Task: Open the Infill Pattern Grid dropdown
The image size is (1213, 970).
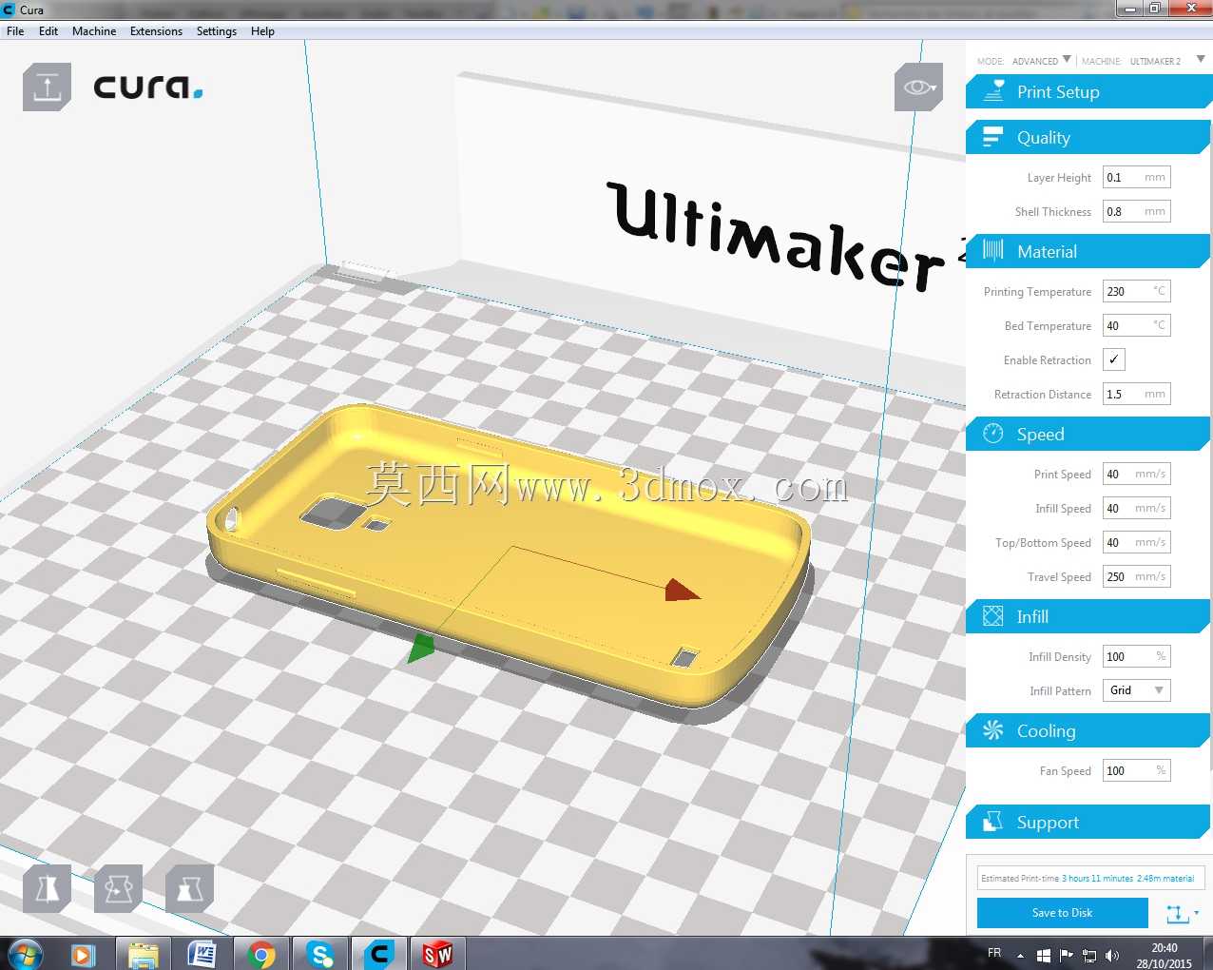Action: pos(1136,690)
